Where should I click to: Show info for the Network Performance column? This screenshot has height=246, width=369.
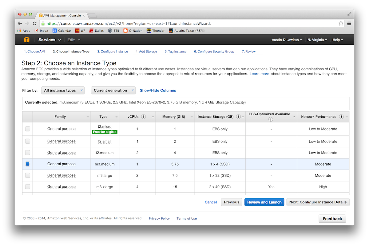pos(341,117)
